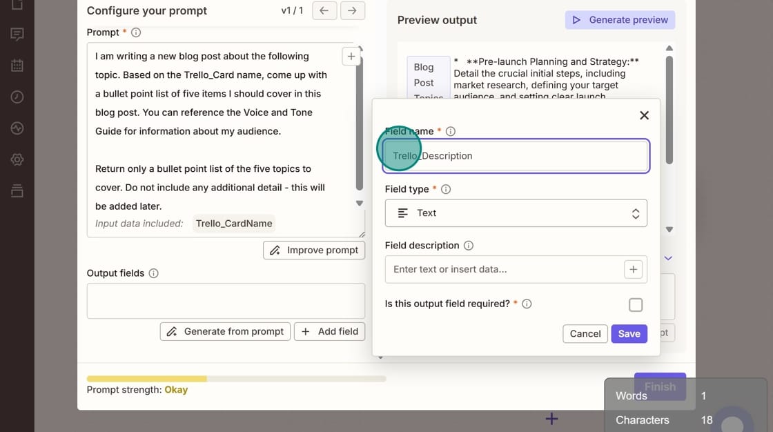Click the Generate preview button
The image size is (773, 432).
coord(619,20)
